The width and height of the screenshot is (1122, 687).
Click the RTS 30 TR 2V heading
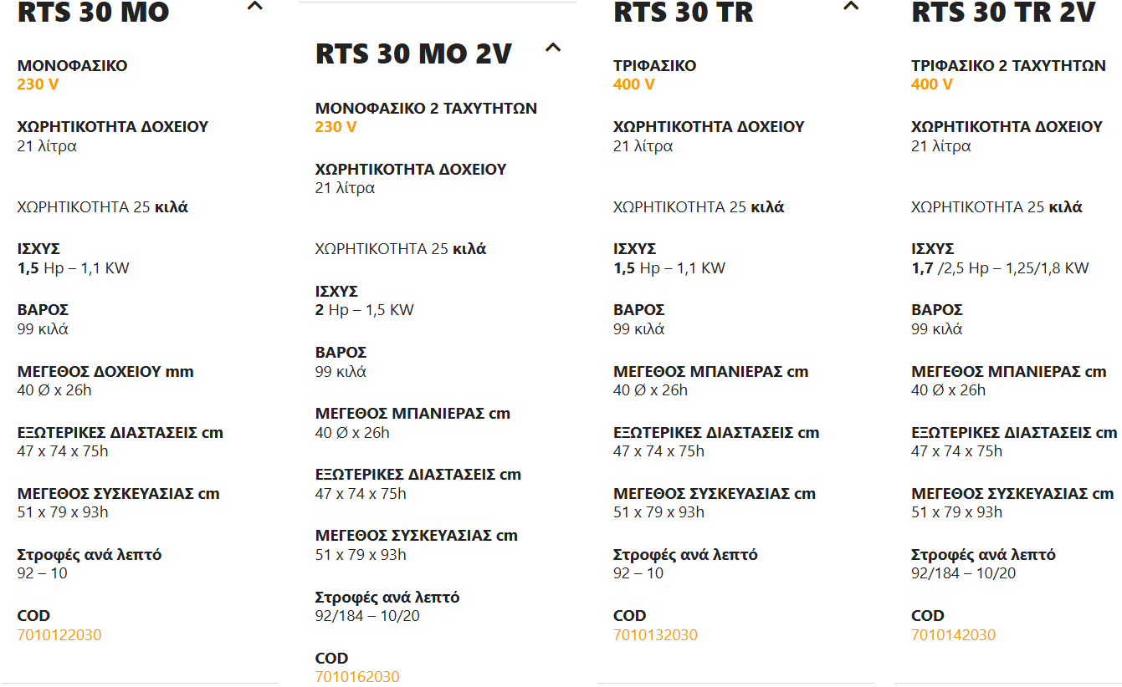click(1003, 13)
